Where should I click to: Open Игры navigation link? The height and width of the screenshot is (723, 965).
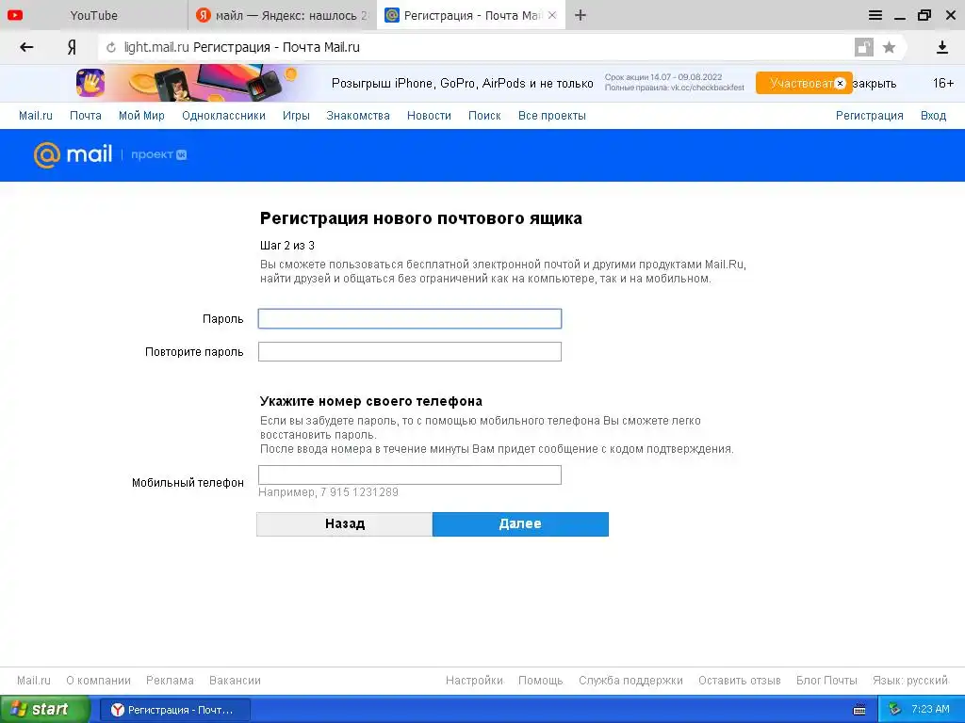click(x=296, y=116)
